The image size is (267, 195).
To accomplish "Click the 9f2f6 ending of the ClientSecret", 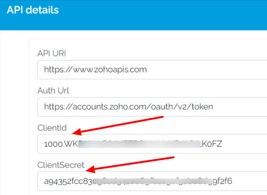I will pyautogui.click(x=222, y=181).
